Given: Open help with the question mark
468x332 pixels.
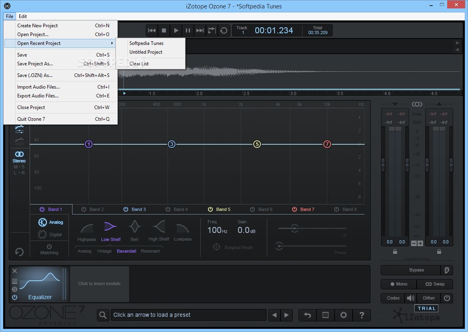Looking at the screenshot, I should (362, 315).
